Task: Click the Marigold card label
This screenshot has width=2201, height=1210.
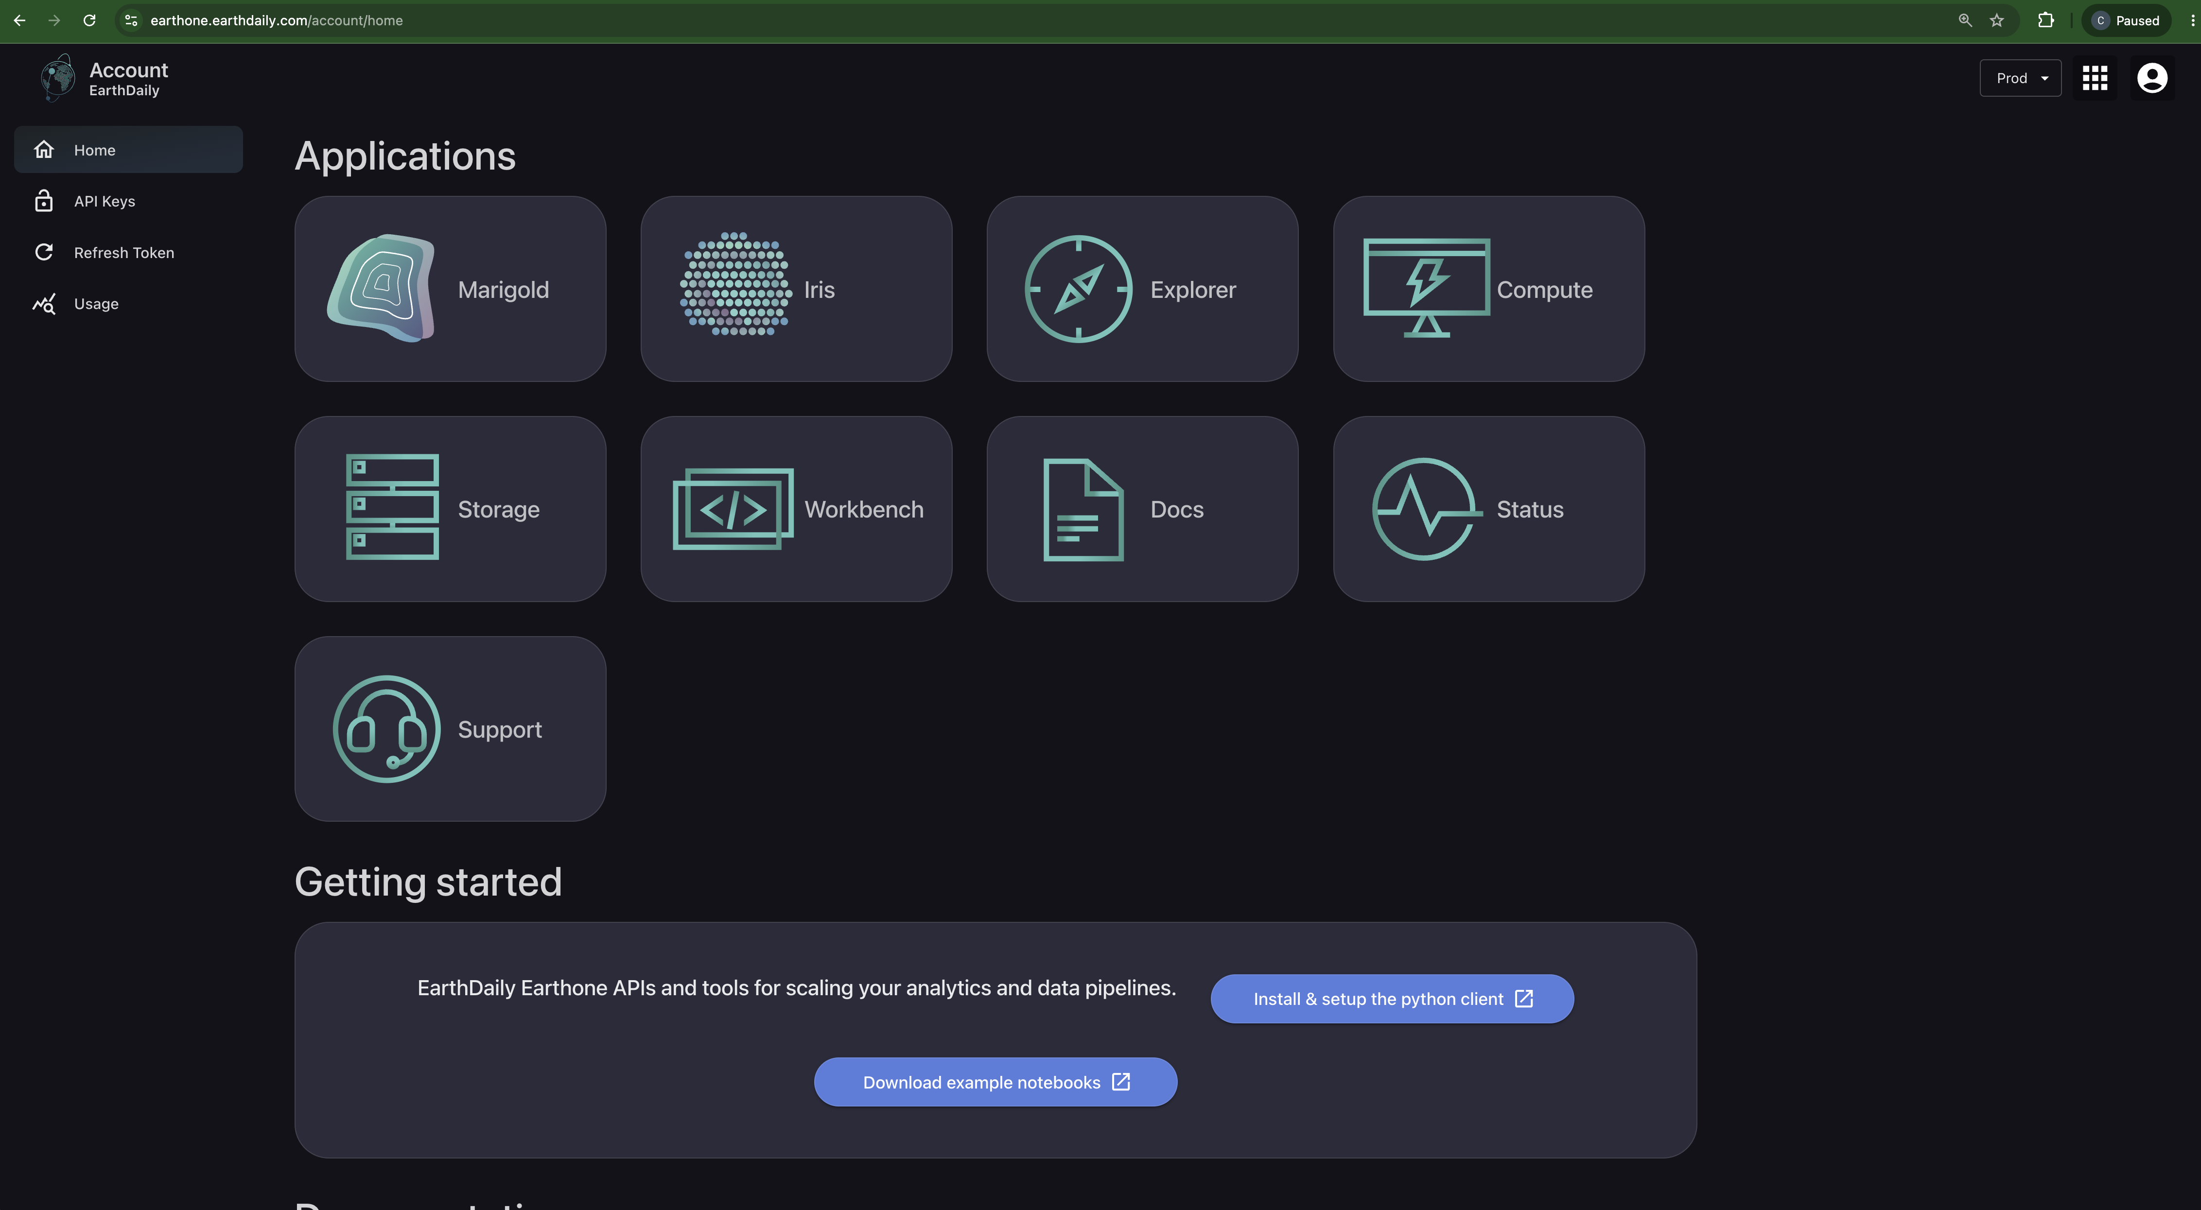Action: click(503, 290)
